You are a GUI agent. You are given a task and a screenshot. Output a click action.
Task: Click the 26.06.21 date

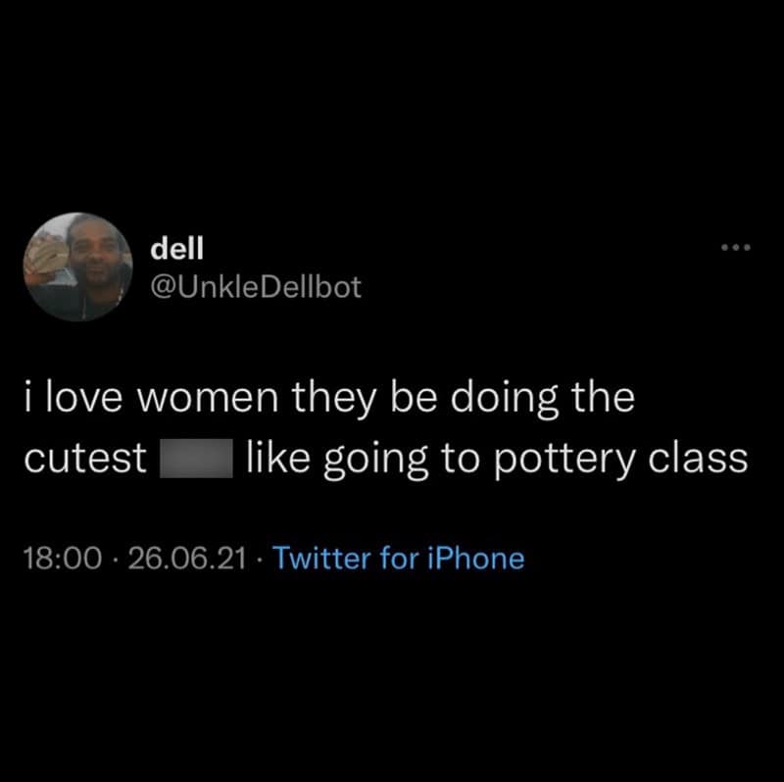[187, 559]
